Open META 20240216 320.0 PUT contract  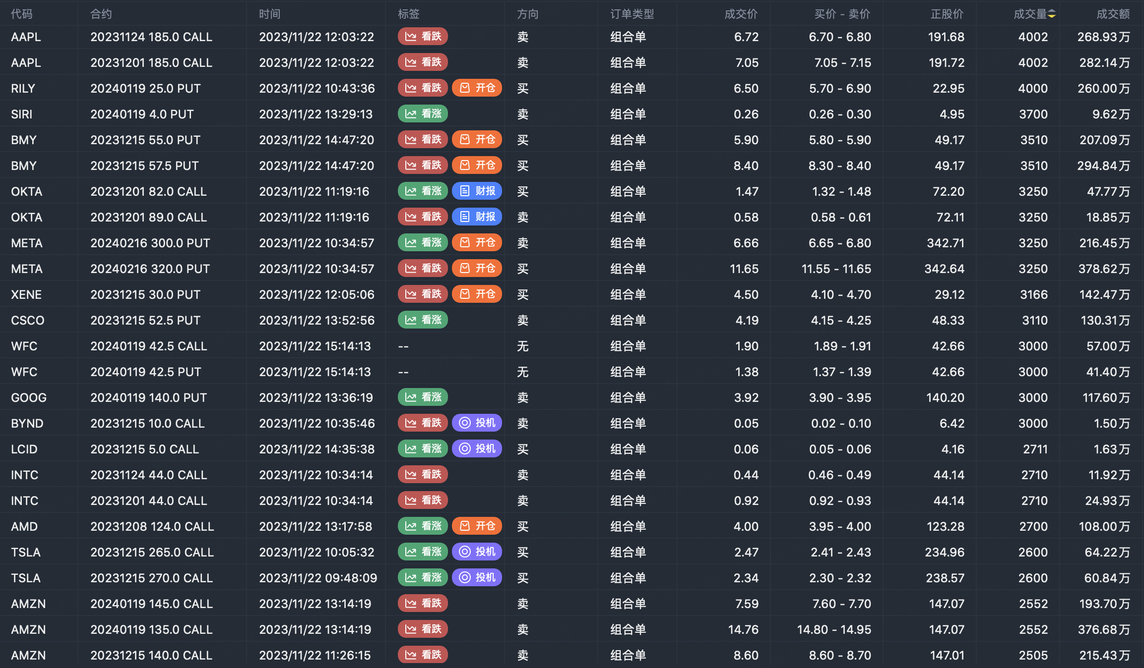(150, 269)
